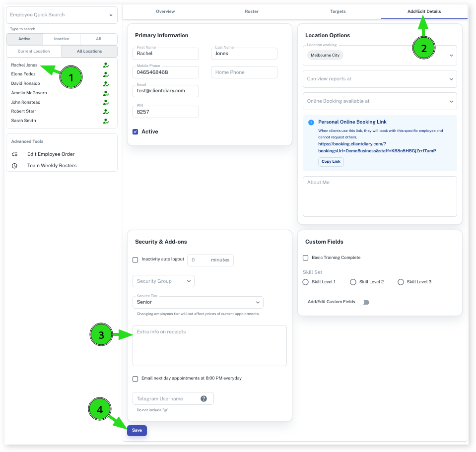The height and width of the screenshot is (452, 476).
Task: Open the Can view reports at dropdown
Action: click(x=379, y=79)
